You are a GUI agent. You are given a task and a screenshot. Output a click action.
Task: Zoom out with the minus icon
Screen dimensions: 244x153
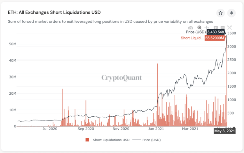(223, 28)
